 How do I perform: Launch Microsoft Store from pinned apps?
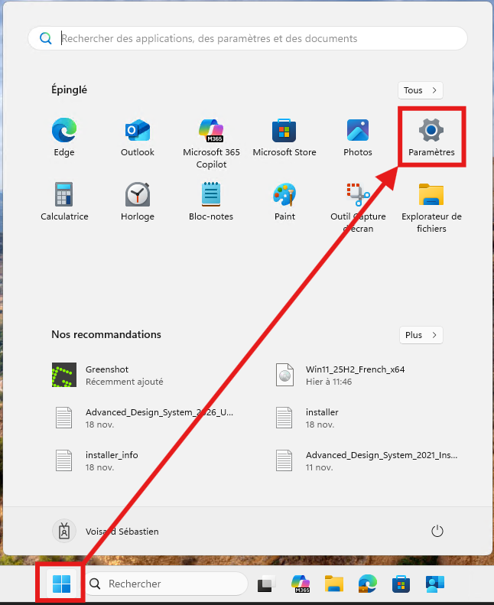click(284, 137)
